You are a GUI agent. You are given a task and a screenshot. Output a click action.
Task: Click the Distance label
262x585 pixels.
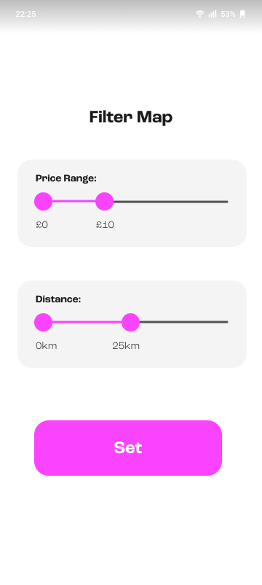click(x=58, y=299)
